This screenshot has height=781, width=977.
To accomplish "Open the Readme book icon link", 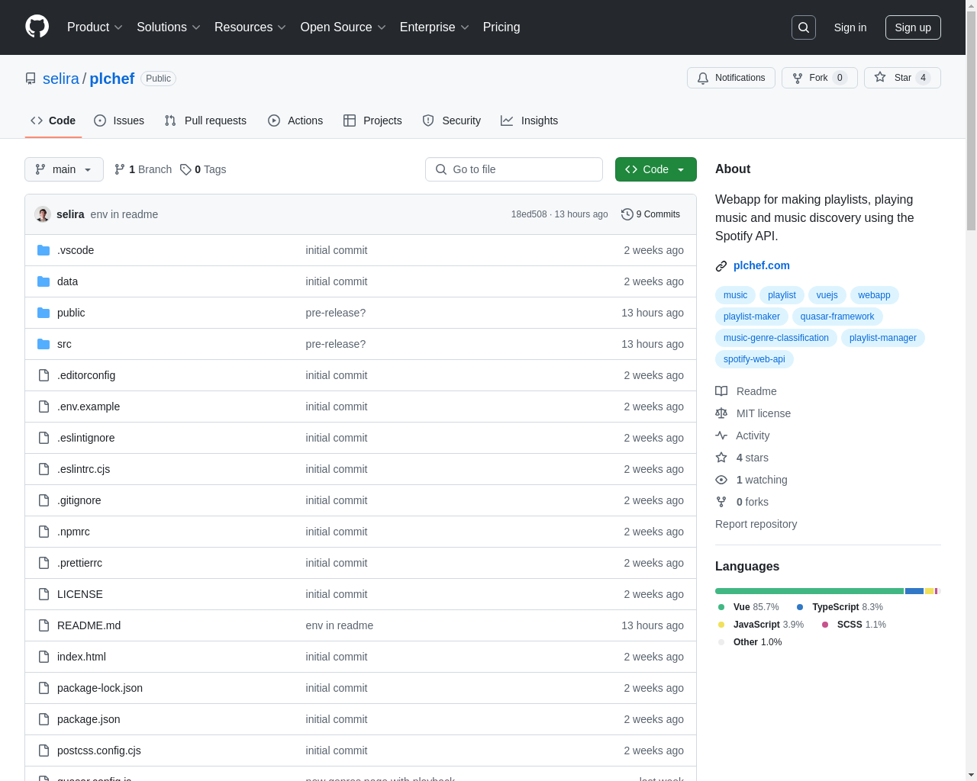I will [721, 391].
